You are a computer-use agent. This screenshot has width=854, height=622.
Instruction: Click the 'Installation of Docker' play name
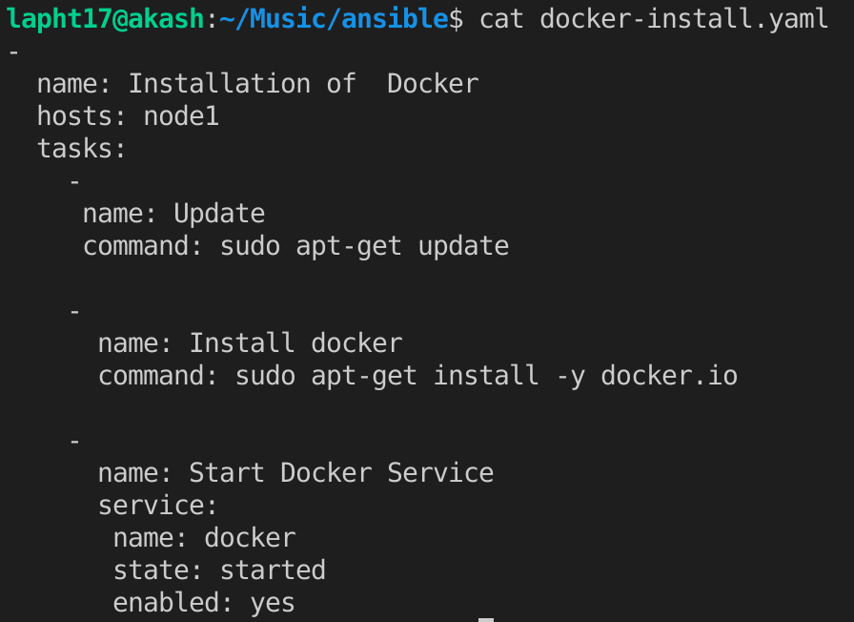click(303, 84)
